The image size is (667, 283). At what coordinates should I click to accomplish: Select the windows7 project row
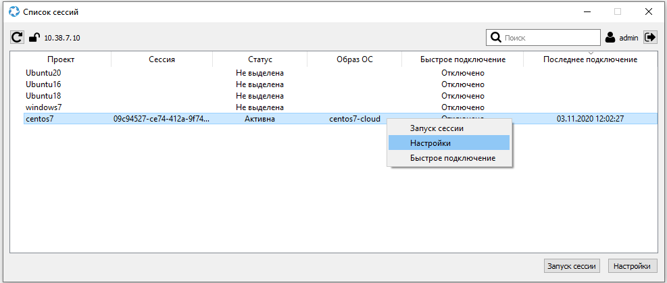coord(44,107)
